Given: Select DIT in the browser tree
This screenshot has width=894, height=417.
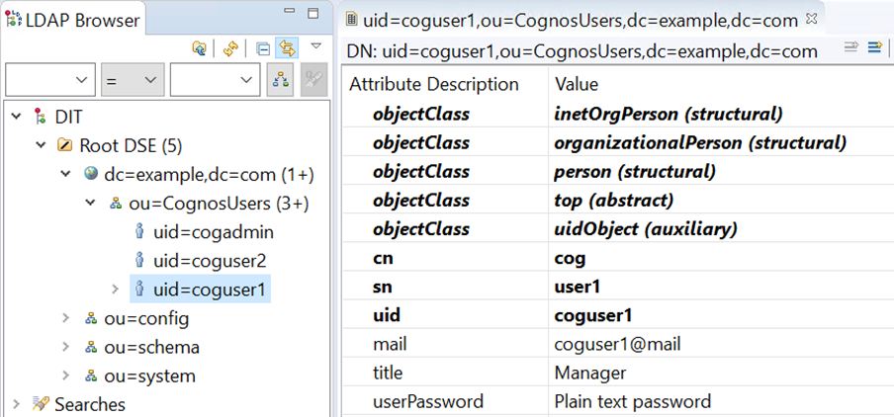Looking at the screenshot, I should [x=68, y=118].
